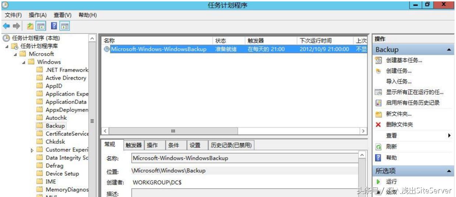Collapse the 任务计划程序库 tree node
Viewport: 456px width, 197px height.
point(7,46)
